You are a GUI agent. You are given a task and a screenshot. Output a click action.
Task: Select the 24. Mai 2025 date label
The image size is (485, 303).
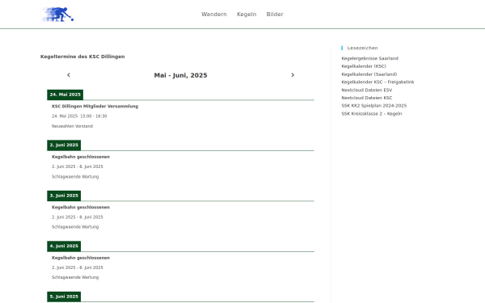[65, 95]
